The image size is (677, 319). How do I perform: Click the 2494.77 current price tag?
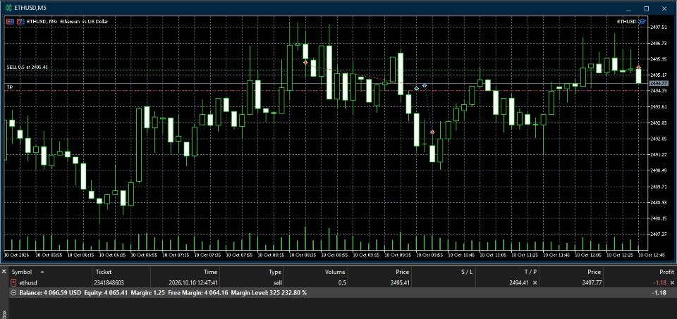(659, 83)
